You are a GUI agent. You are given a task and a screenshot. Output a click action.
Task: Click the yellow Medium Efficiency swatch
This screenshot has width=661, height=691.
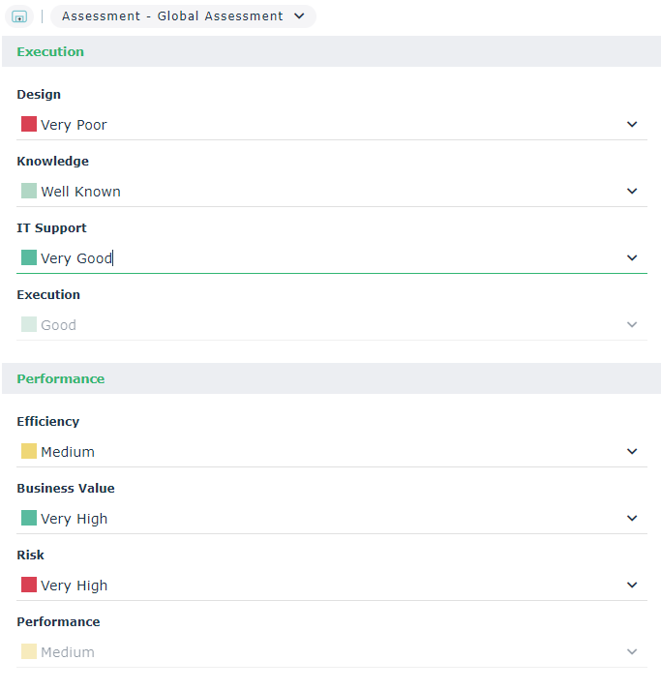point(29,452)
